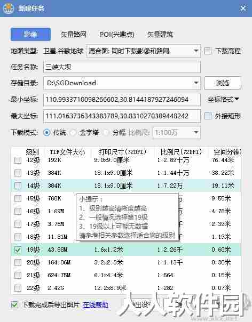This screenshot has height=322, width=252.
Task: Uncheck the 19级 row checkbox
Action: 18,249
